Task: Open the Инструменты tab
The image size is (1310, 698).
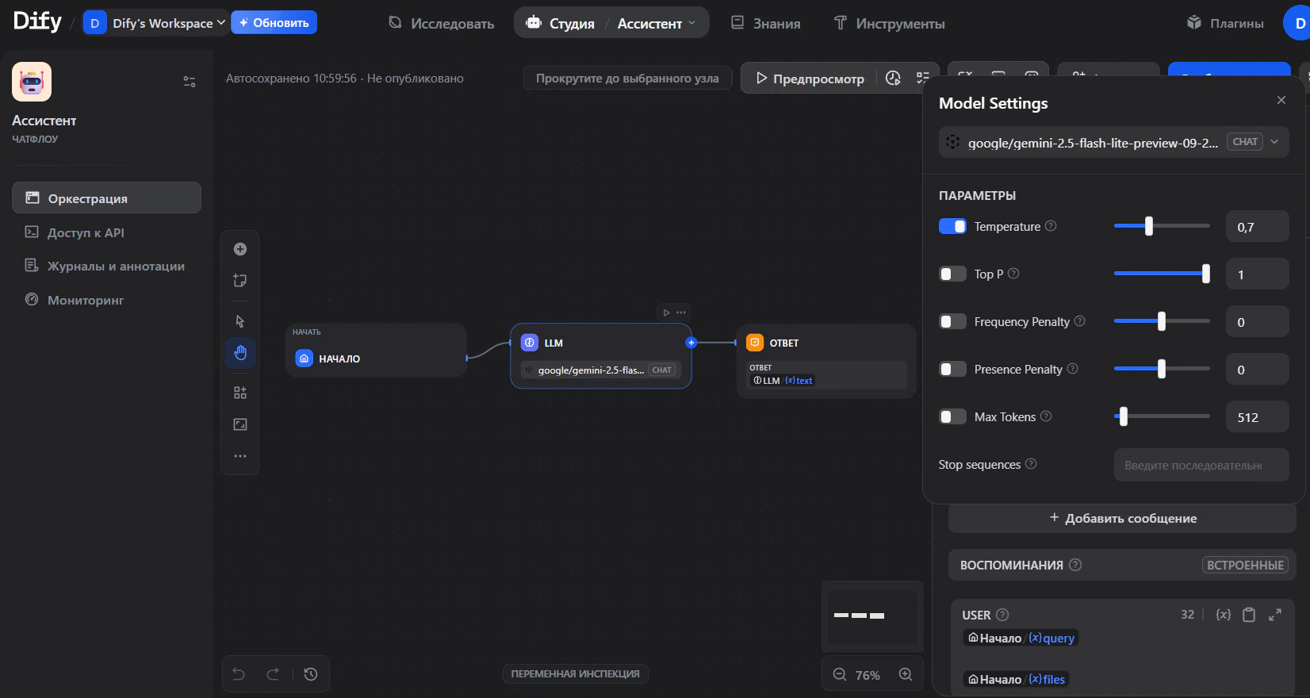Action: coord(889,23)
